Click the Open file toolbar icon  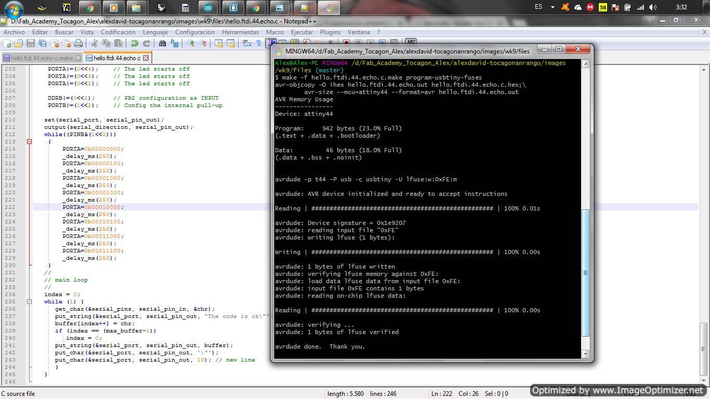(x=19, y=44)
